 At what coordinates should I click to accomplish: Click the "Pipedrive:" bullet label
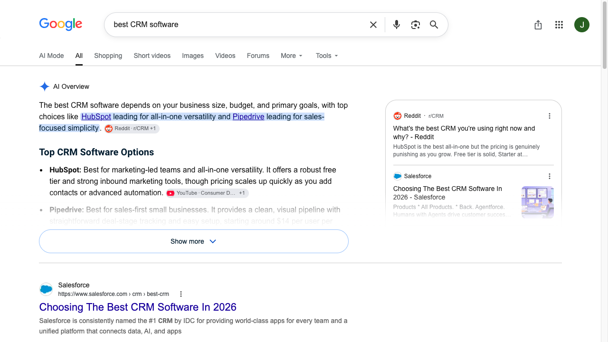coord(66,209)
